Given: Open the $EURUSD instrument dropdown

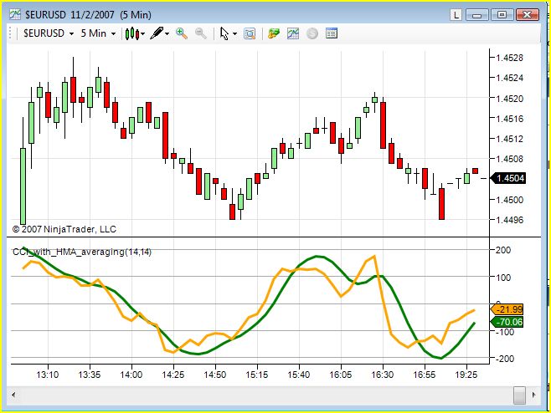Looking at the screenshot, I should coord(49,33).
